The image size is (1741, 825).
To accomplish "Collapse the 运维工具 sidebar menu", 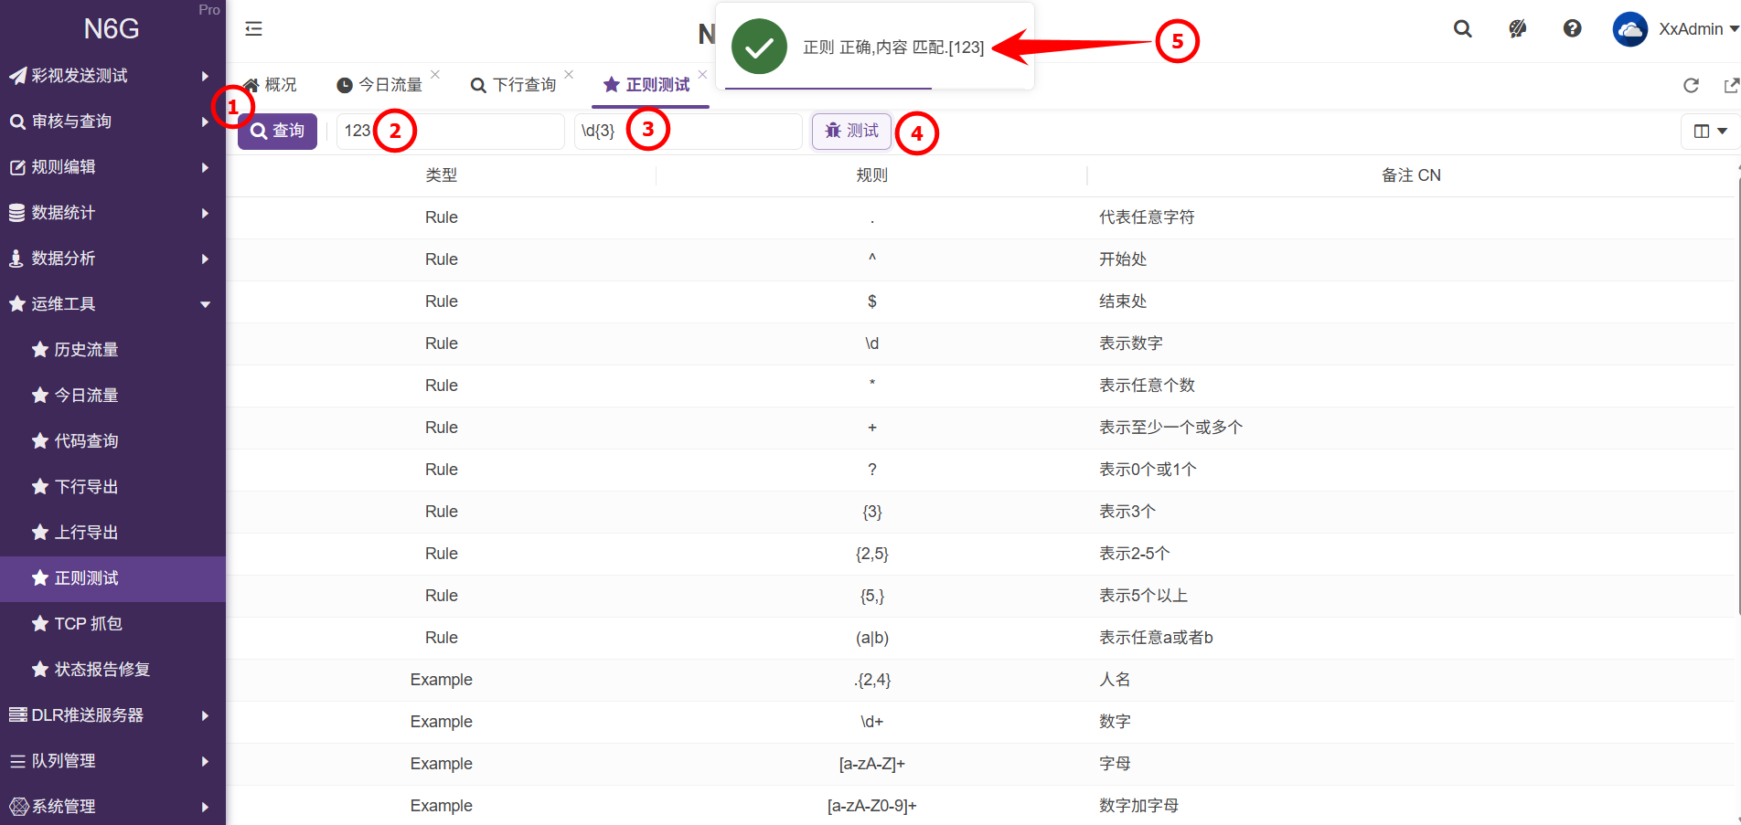I will 112,304.
